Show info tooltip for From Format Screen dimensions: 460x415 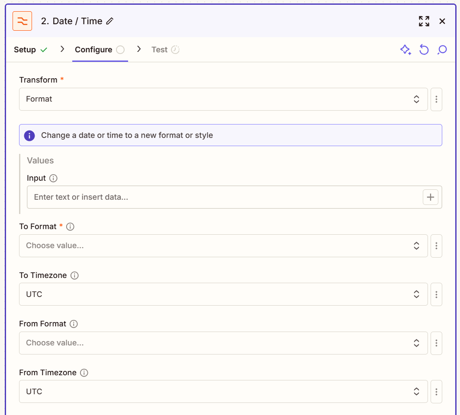click(x=74, y=324)
